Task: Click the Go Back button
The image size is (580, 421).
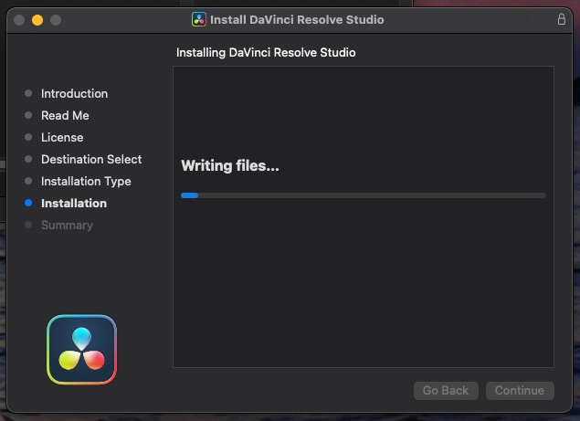Action: click(x=446, y=390)
